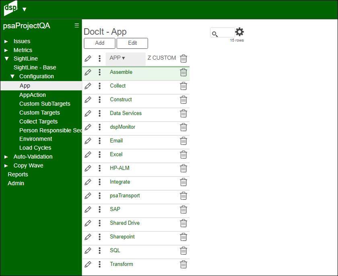This screenshot has width=338, height=276.
Task: Delete the Transform row
Action: (183, 265)
